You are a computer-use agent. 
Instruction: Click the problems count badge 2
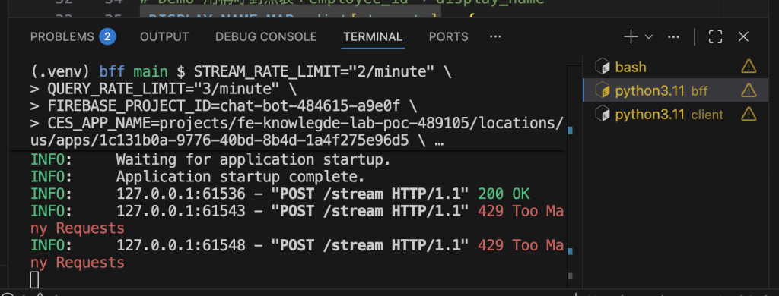(107, 36)
